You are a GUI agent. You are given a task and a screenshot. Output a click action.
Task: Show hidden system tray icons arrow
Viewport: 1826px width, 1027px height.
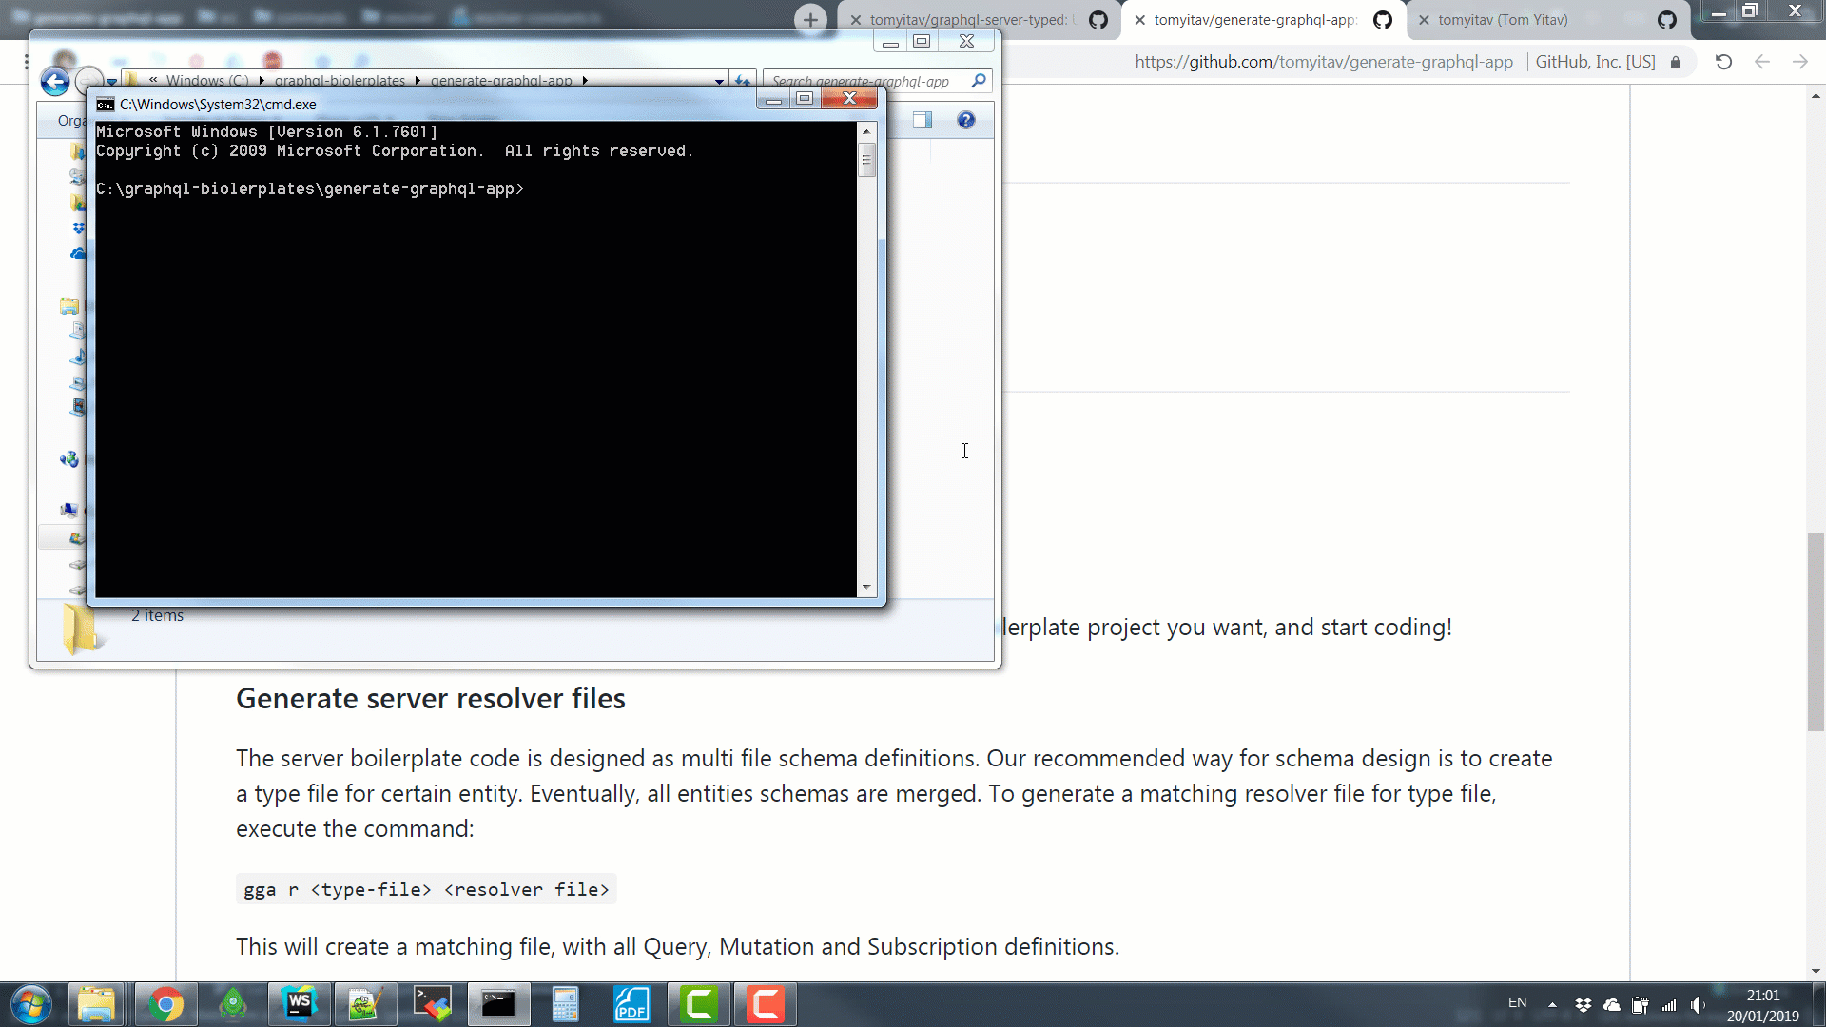(x=1552, y=1004)
